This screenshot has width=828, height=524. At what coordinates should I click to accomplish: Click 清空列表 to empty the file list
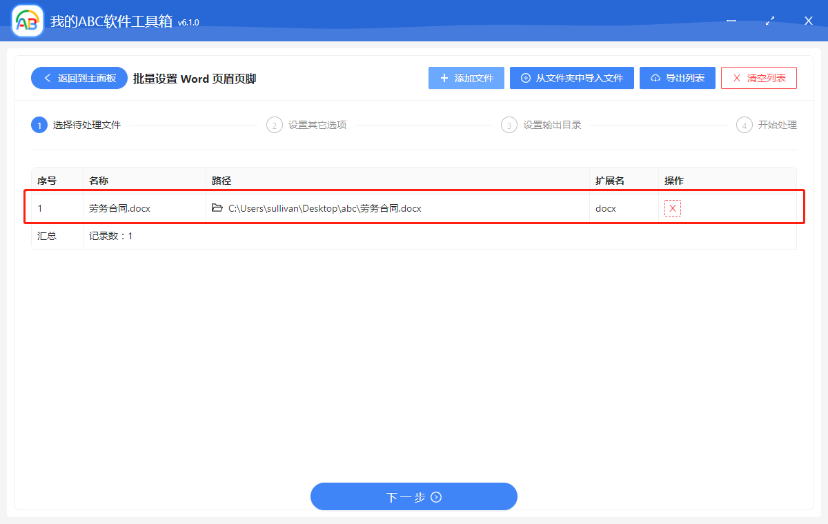[x=759, y=78]
